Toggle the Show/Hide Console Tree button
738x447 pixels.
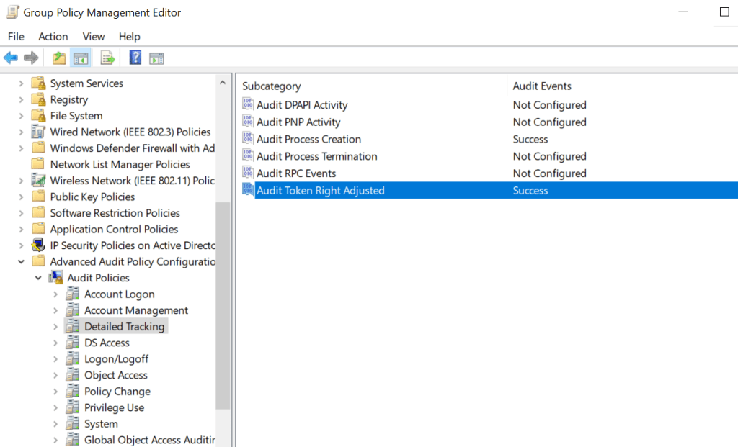(x=81, y=58)
